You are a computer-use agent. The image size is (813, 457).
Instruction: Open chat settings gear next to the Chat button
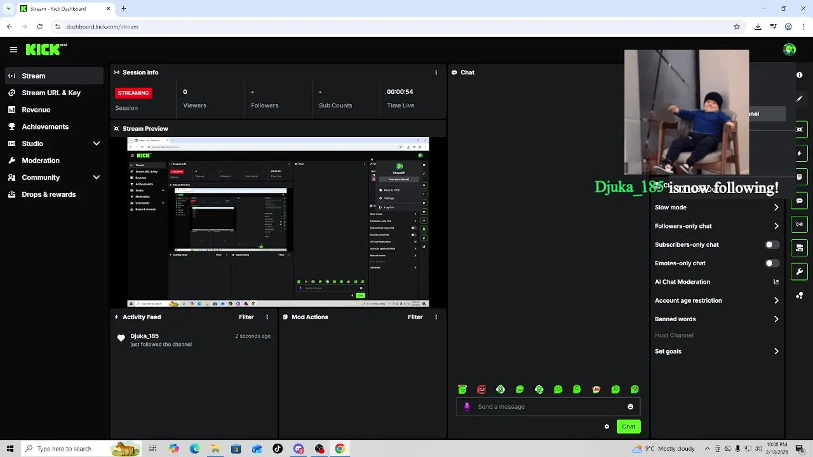point(607,427)
